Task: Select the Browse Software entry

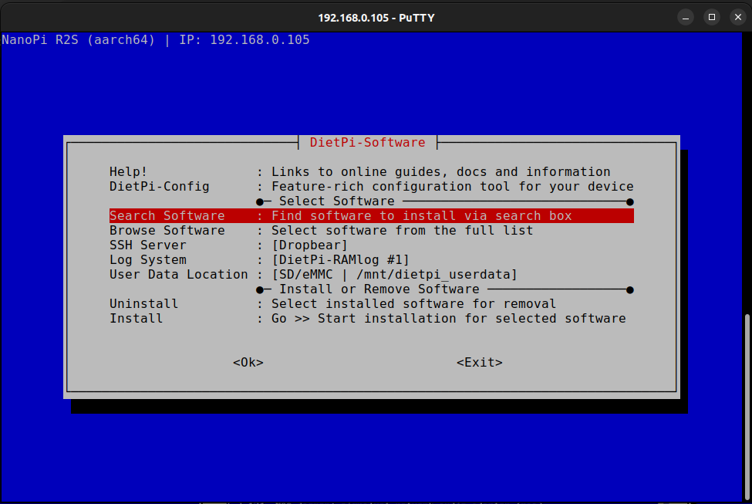Action: (x=167, y=231)
